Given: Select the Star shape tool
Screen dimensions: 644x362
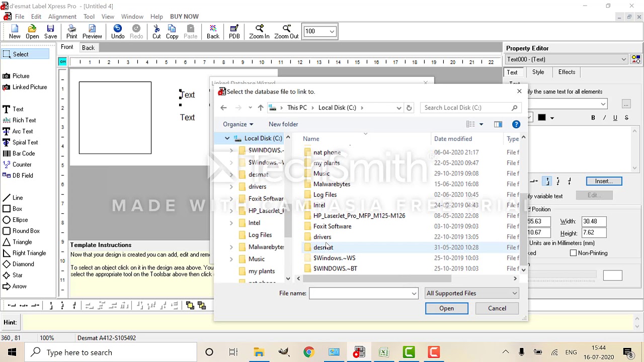Looking at the screenshot, I should point(13,275).
